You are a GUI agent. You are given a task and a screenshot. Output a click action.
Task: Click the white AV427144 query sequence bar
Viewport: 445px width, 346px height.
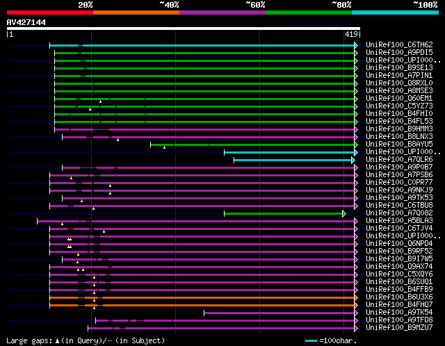click(184, 28)
